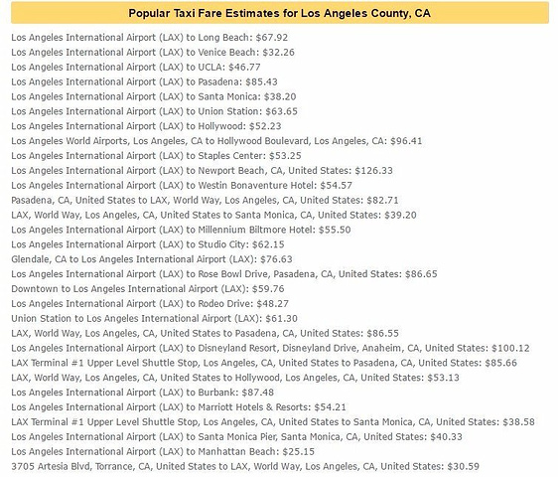Select the LAX to Manhattan Beach fare
The height and width of the screenshot is (477, 558).
click(x=163, y=452)
